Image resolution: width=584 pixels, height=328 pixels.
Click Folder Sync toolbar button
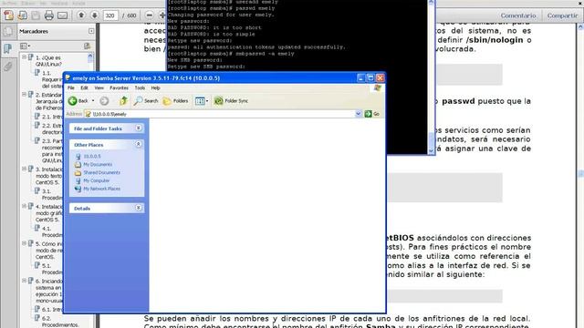pos(231,101)
